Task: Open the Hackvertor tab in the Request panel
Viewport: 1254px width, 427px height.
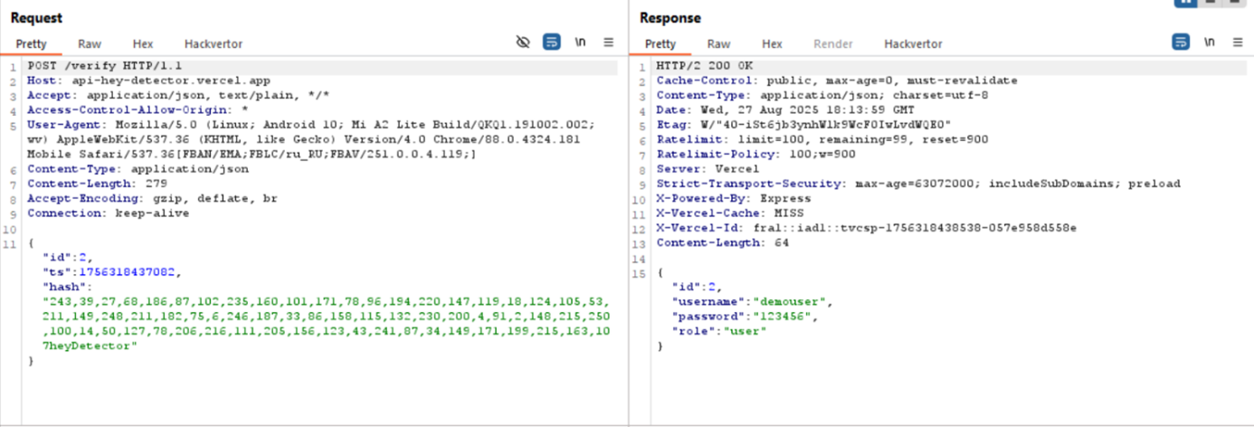Action: 214,43
